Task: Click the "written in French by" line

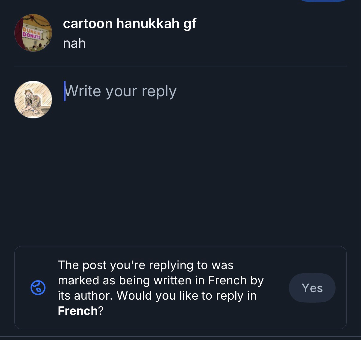Action: click(160, 280)
